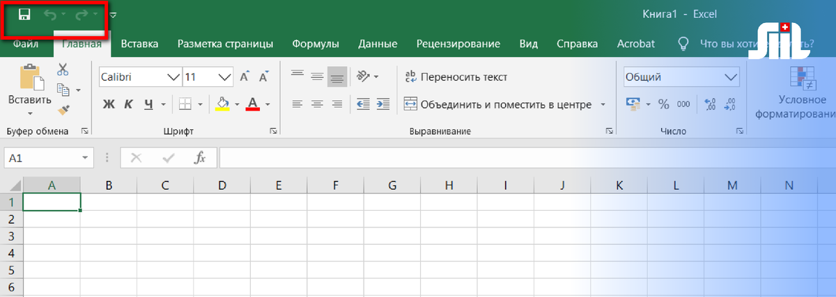Align cell text to the left
The width and height of the screenshot is (836, 297).
click(x=297, y=104)
